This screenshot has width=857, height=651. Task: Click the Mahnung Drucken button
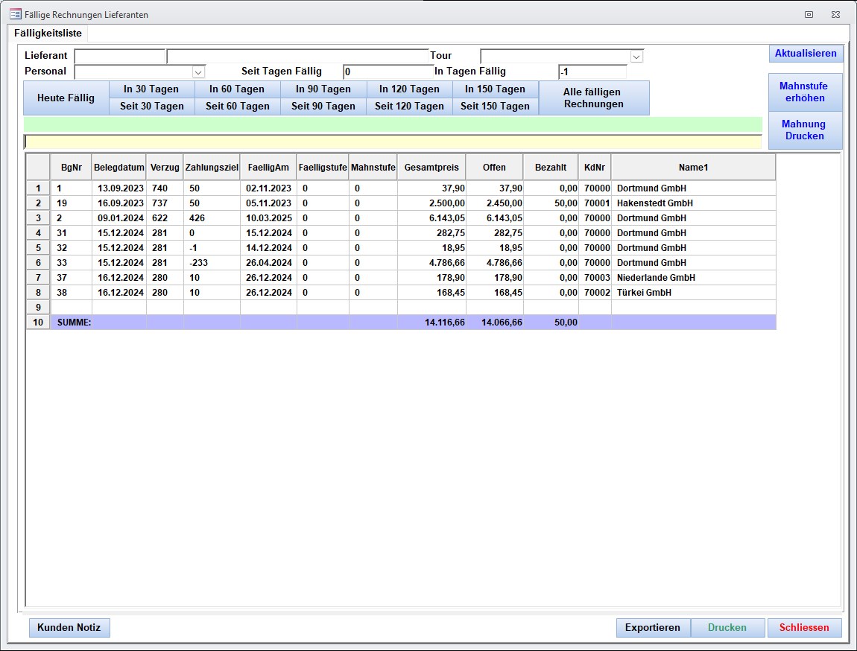coord(804,130)
